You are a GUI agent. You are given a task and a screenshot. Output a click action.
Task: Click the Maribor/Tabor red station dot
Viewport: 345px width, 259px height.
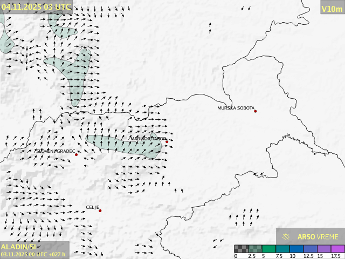(167, 142)
